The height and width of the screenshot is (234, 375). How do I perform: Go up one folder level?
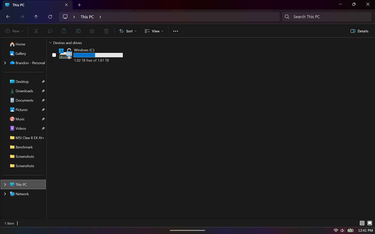[x=36, y=17]
